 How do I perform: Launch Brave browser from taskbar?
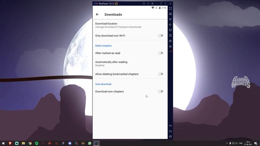click(10, 143)
